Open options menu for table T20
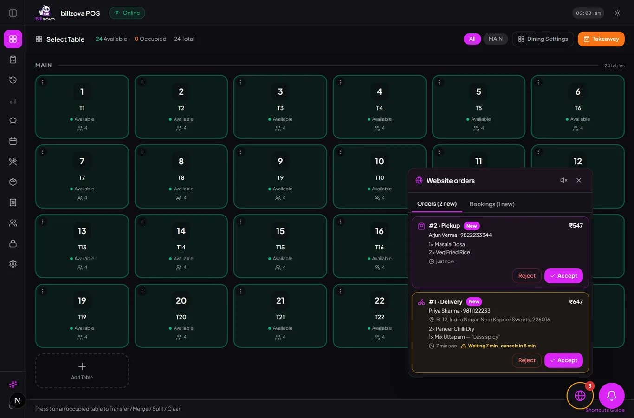The width and height of the screenshot is (634, 418). point(142,291)
